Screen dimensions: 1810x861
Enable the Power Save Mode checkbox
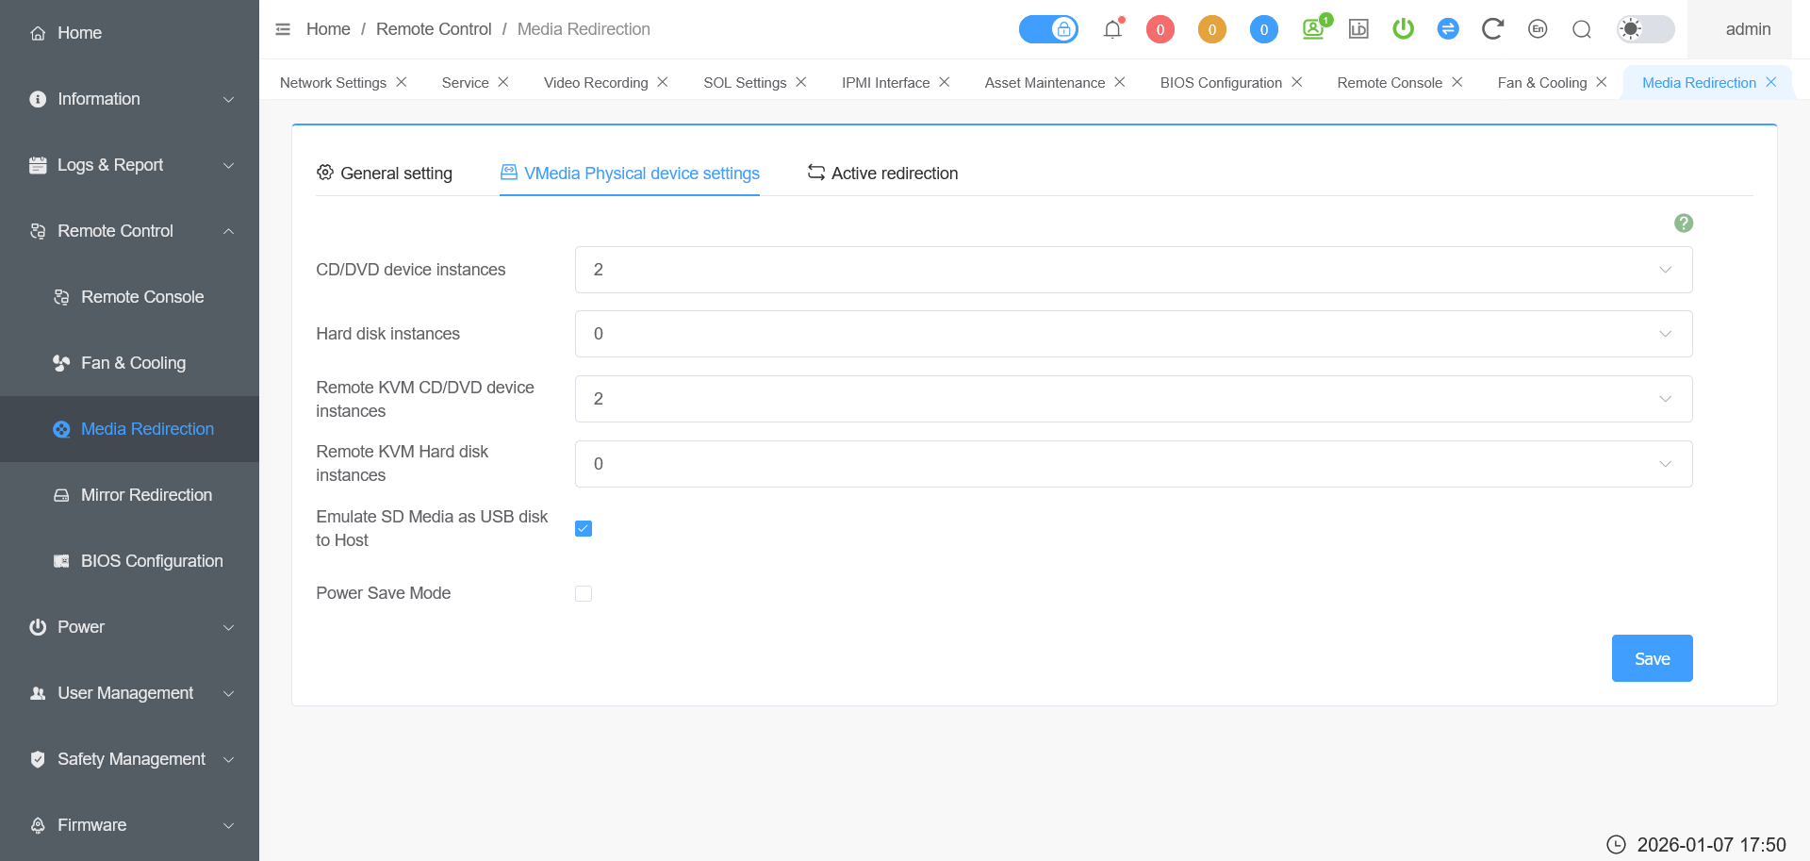click(584, 593)
